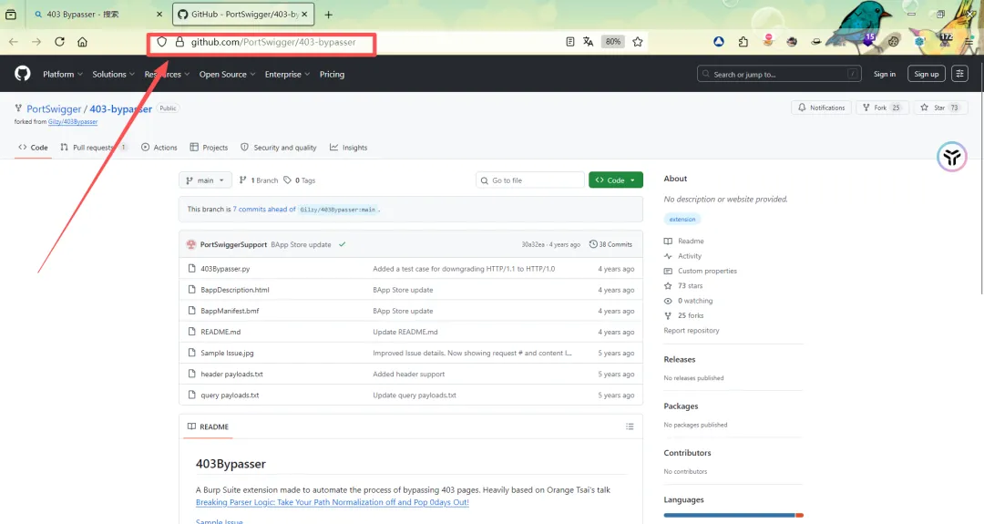Open the Insights tab
Screen dimensions: 984x524
pyautogui.click(x=349, y=148)
